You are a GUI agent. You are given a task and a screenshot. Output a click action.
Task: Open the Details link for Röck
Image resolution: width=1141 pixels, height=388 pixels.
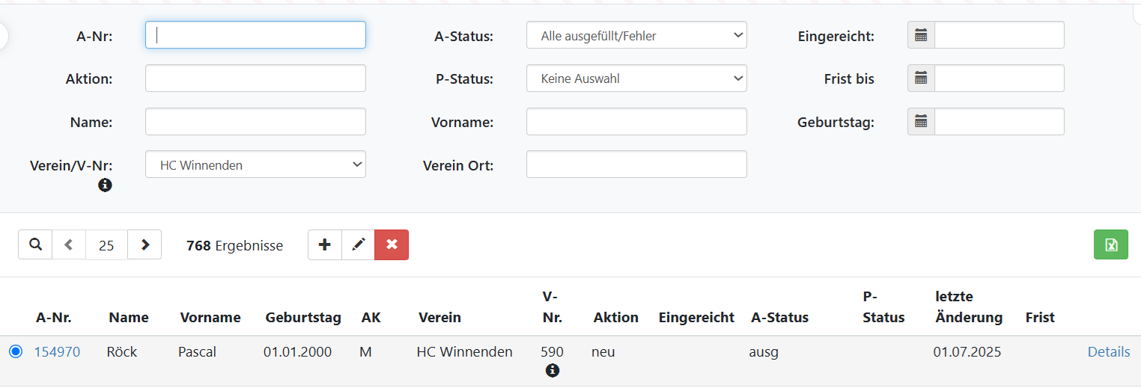[x=1108, y=351]
